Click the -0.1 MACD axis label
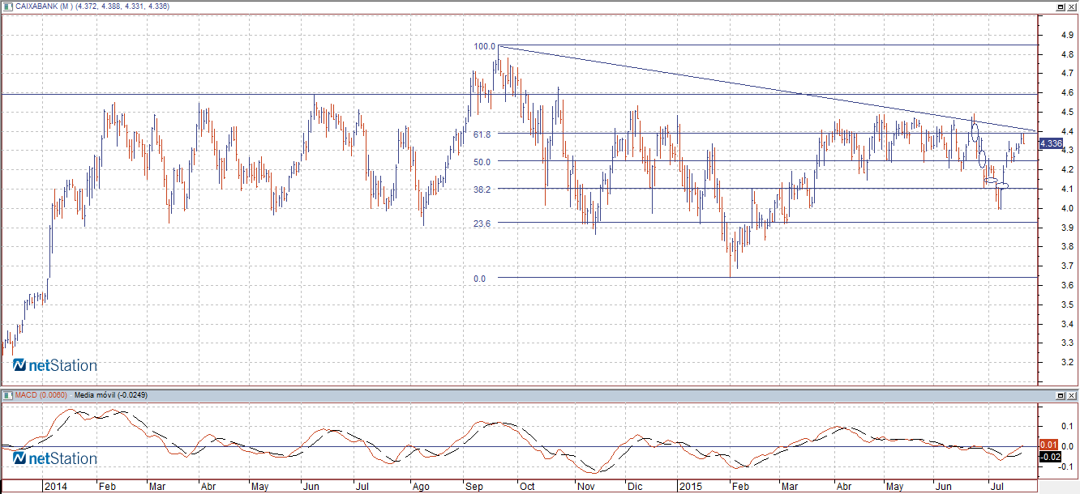The height and width of the screenshot is (494, 1080). point(1067,466)
